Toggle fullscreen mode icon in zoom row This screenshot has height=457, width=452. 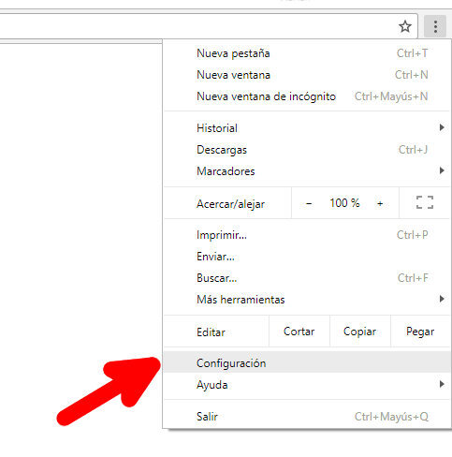(425, 202)
